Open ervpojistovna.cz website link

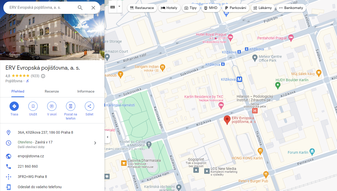(31, 156)
